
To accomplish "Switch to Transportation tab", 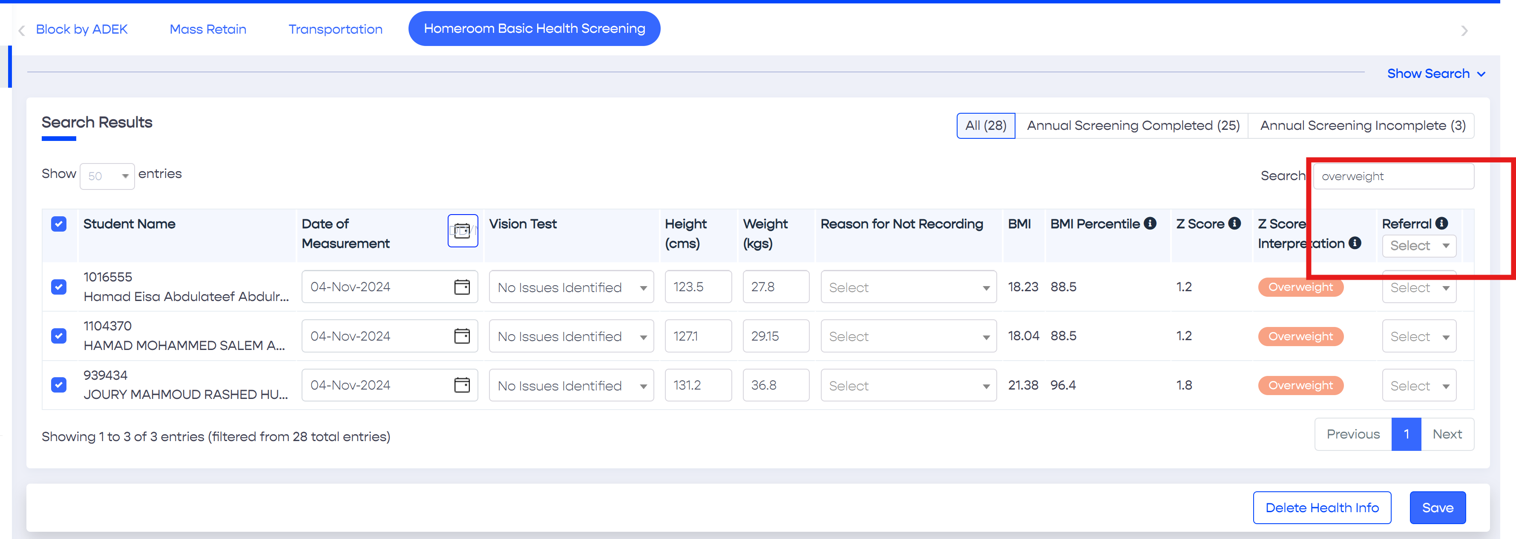I will click(x=335, y=29).
